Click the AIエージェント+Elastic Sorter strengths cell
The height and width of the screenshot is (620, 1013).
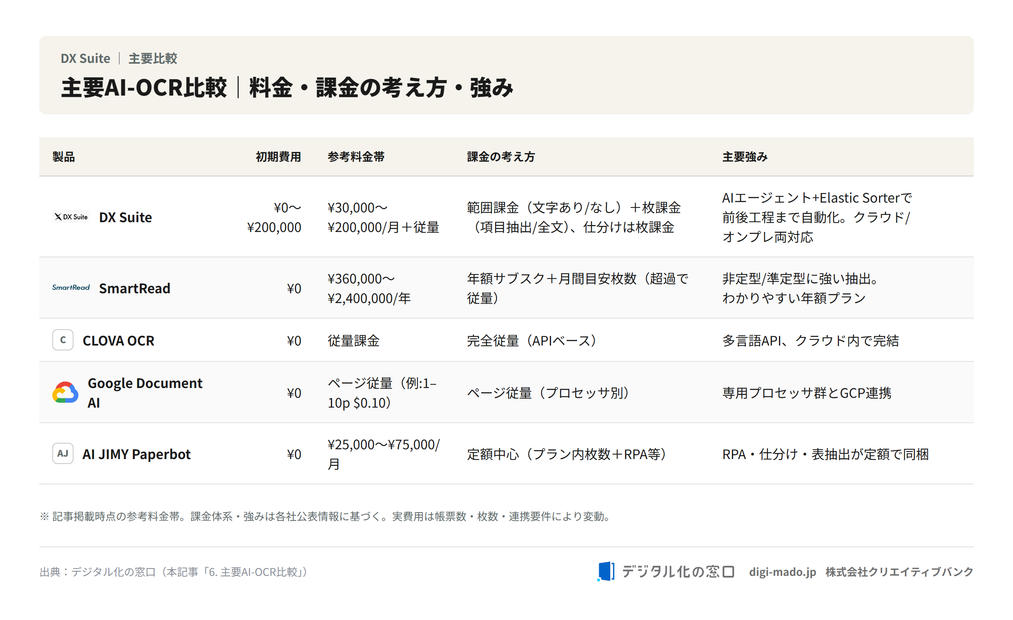click(x=817, y=217)
